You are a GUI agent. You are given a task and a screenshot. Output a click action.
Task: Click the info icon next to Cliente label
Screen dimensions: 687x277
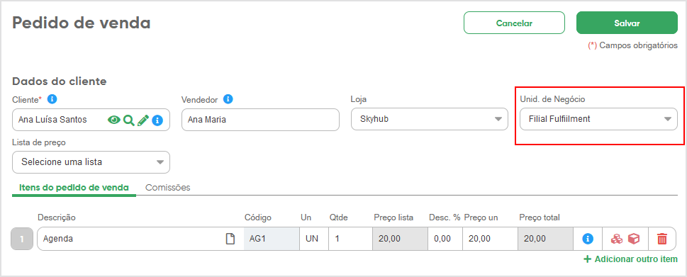pyautogui.click(x=52, y=99)
